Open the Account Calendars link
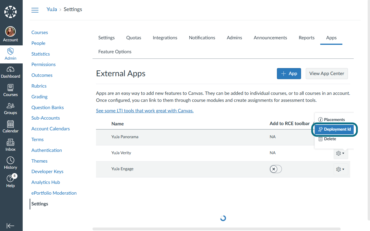The height and width of the screenshot is (231, 370). [51, 129]
